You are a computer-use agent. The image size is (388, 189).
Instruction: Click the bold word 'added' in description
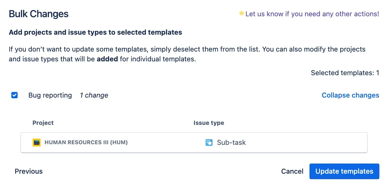(107, 59)
